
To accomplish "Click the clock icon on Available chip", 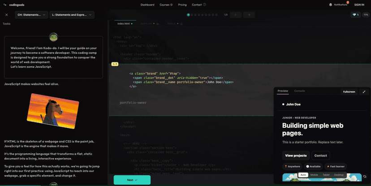I will pyautogui.click(x=307, y=167).
